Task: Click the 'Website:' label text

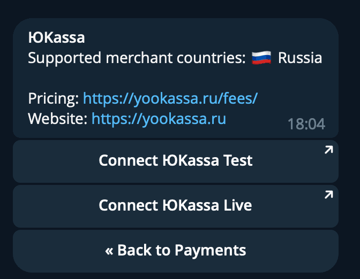Action: (x=58, y=119)
